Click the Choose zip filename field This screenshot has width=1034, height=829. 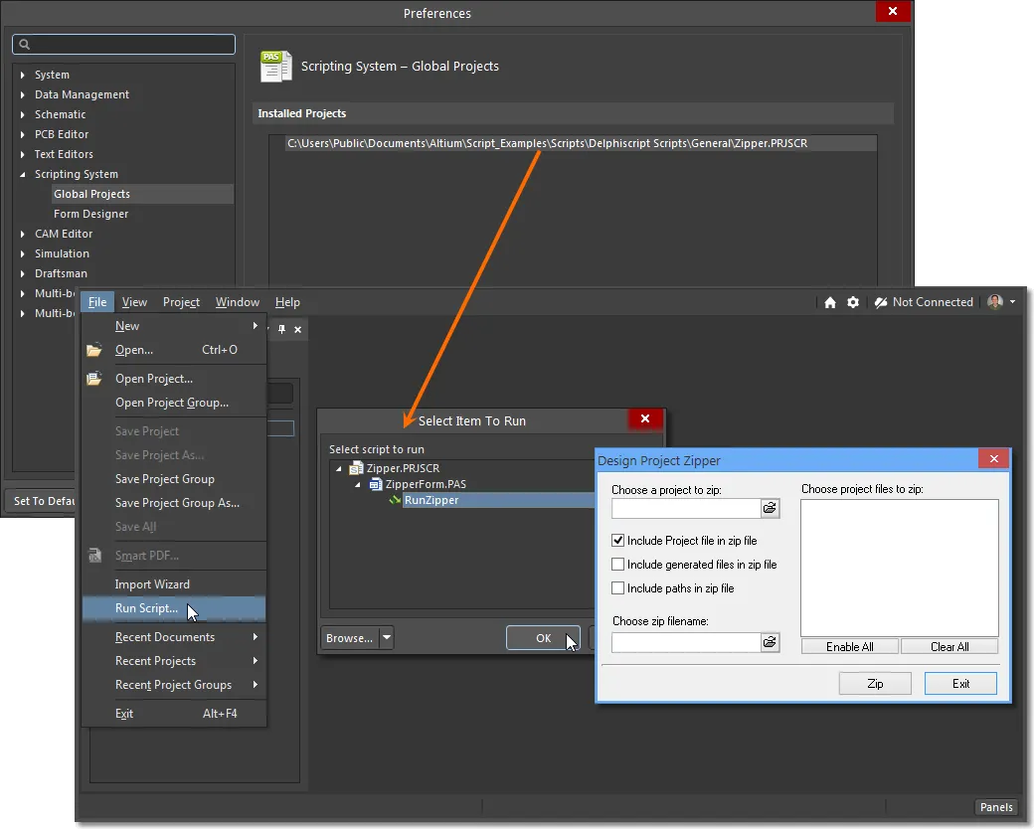(x=686, y=642)
